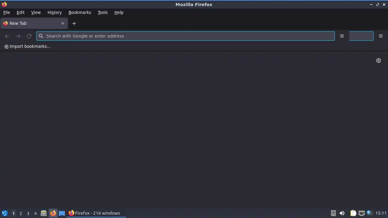Open the application menu at toolbar's far right end
This screenshot has width=388, height=218.
tap(381, 36)
